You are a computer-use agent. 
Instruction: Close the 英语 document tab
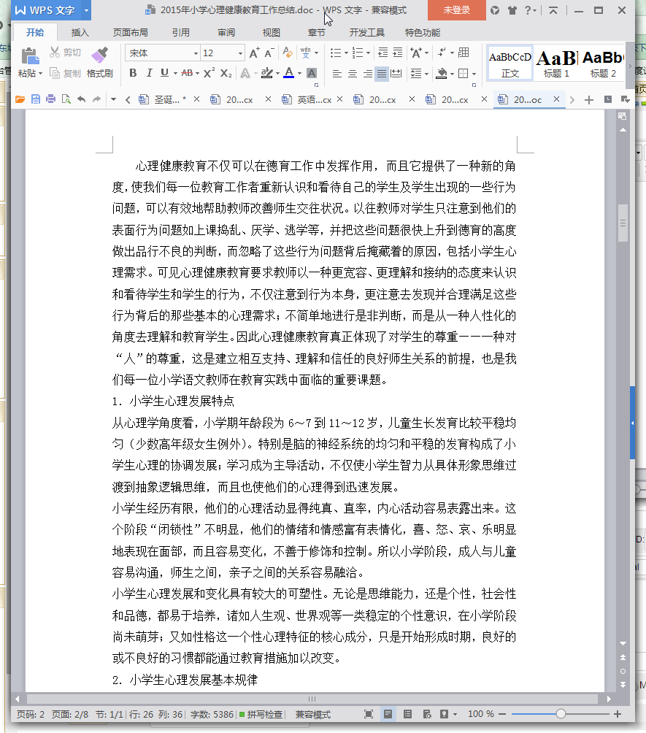(x=340, y=99)
